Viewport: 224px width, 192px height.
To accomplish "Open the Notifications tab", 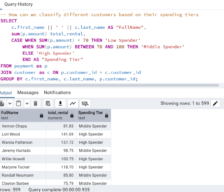I will [x=57, y=92].
